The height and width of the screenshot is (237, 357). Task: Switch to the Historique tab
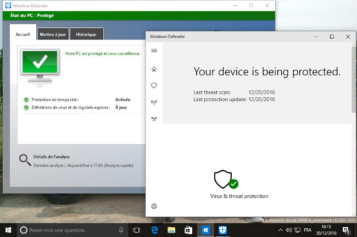[x=86, y=35]
